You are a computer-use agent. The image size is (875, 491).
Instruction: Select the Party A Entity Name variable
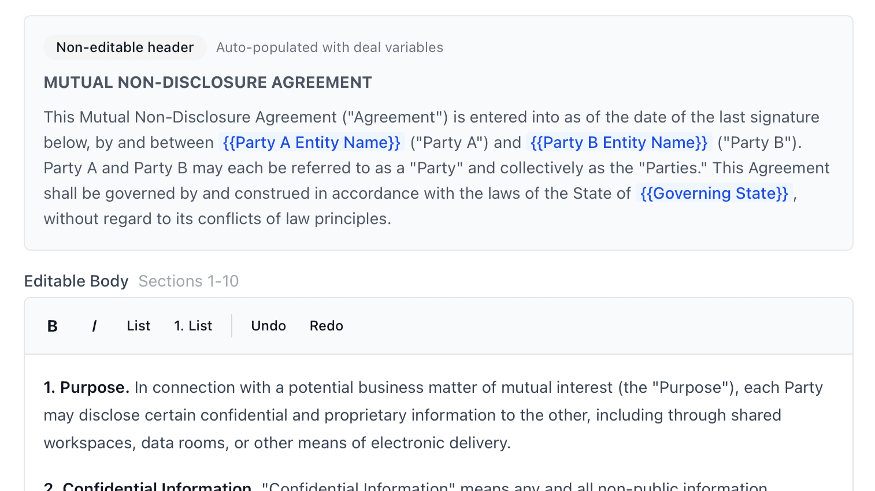(312, 143)
